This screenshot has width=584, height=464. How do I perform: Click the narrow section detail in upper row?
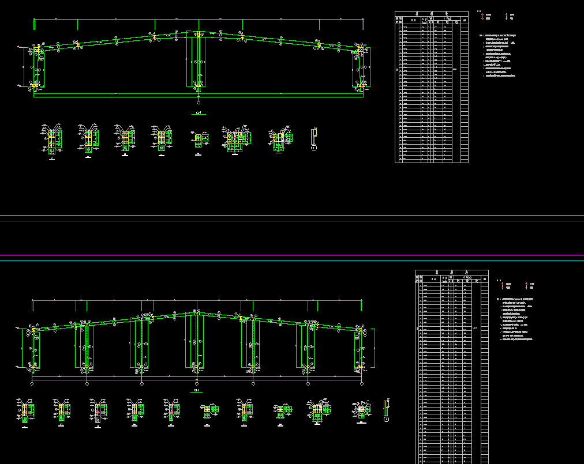point(313,137)
